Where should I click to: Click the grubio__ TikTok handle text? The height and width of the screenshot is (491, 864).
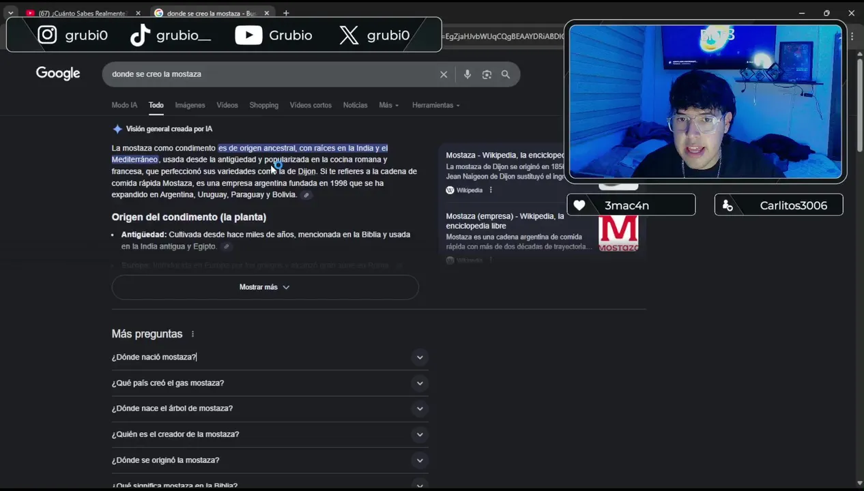(184, 35)
